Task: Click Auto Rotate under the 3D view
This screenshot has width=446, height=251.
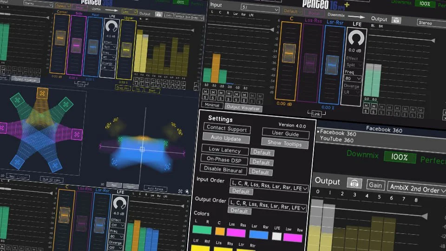Action: click(x=156, y=188)
